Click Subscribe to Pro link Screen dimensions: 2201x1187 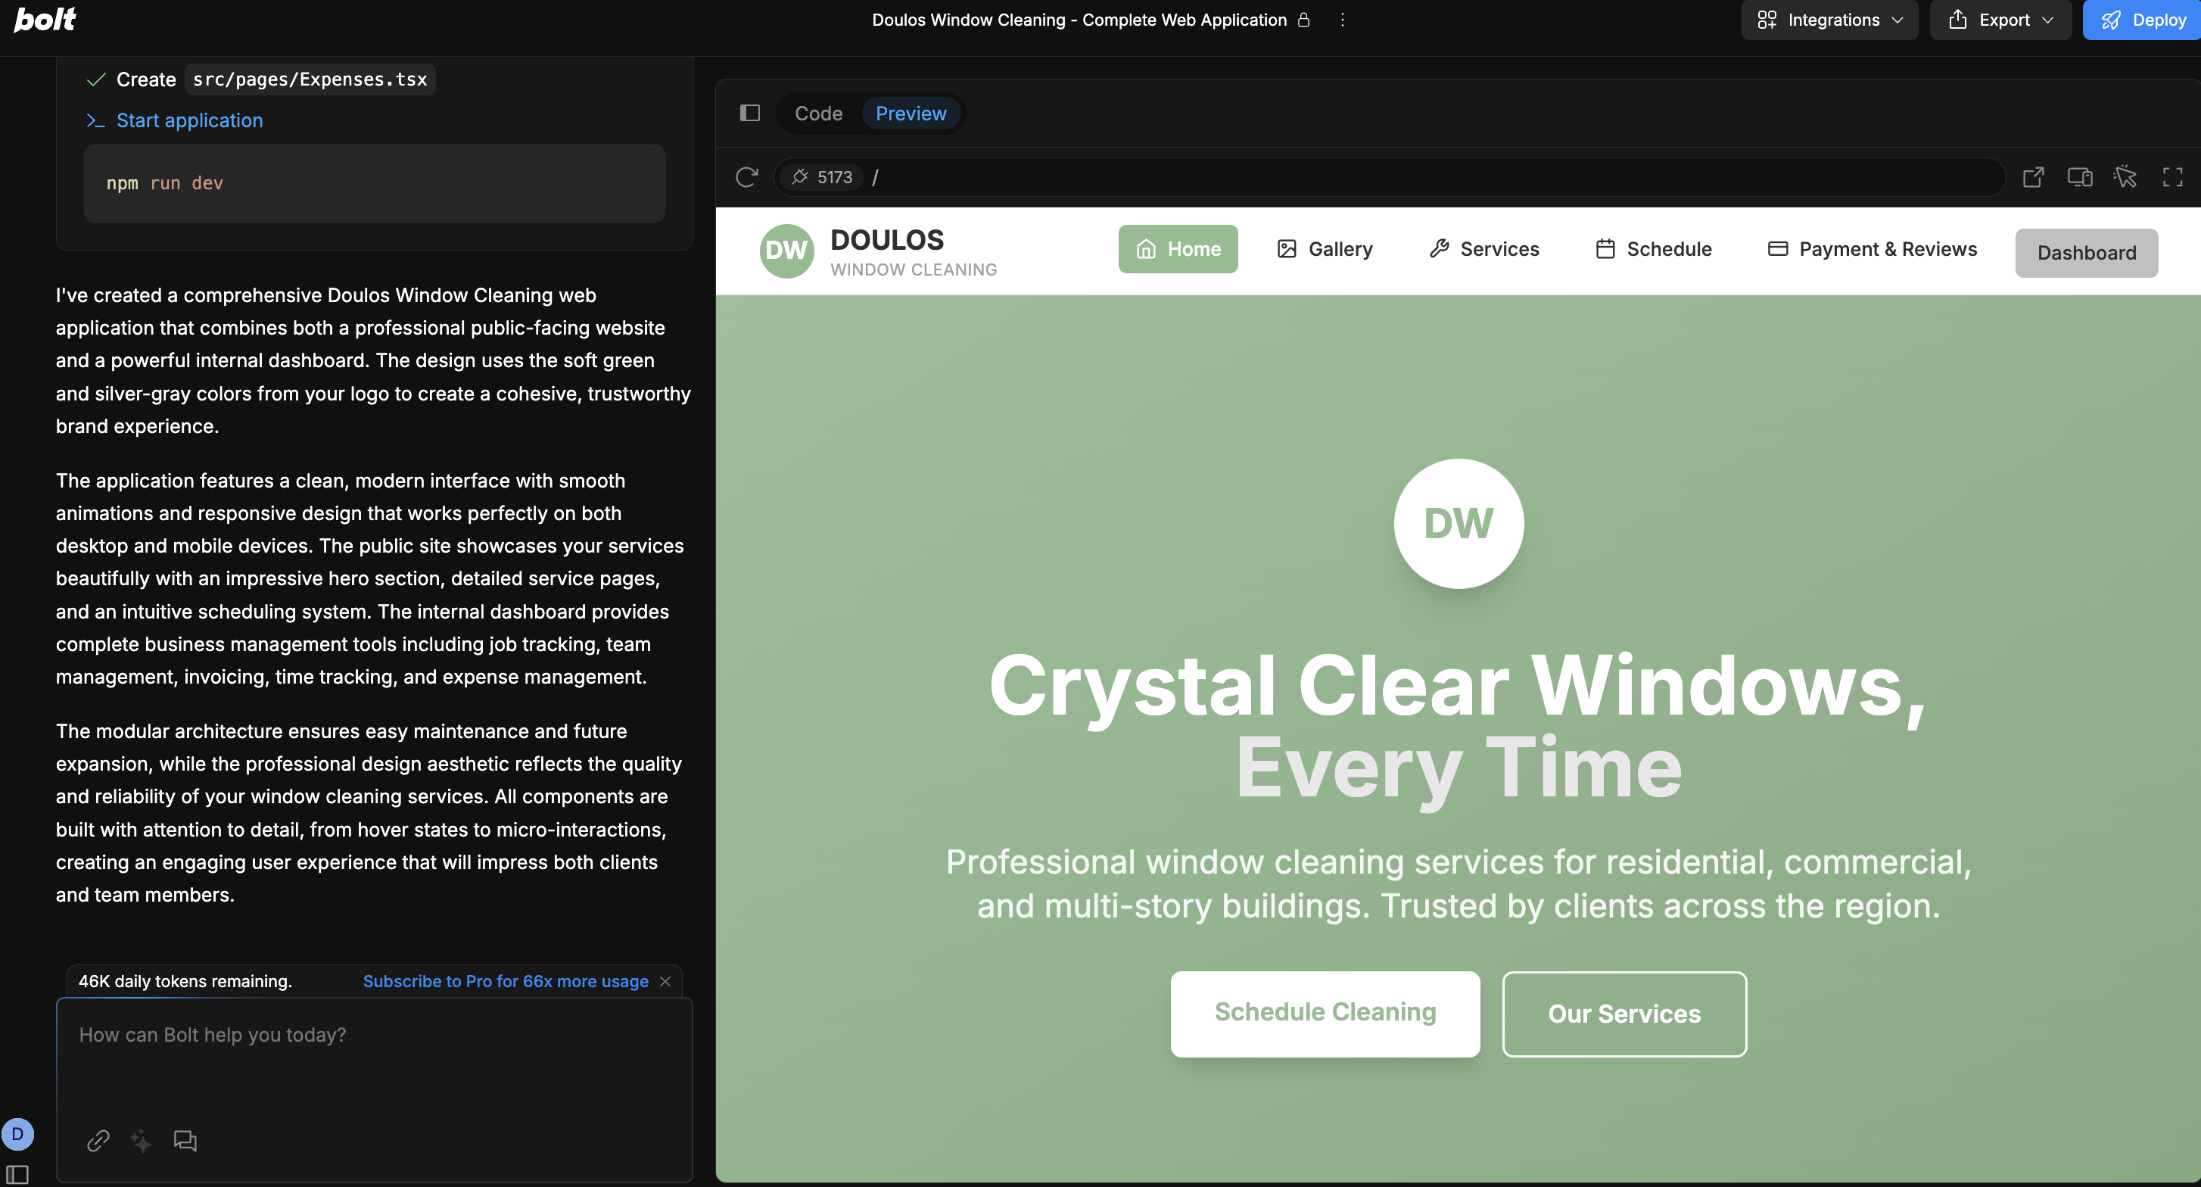click(x=505, y=981)
